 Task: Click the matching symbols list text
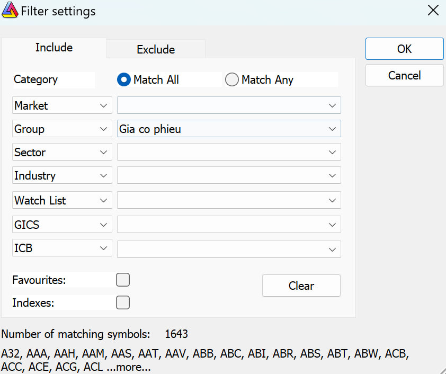(204, 360)
